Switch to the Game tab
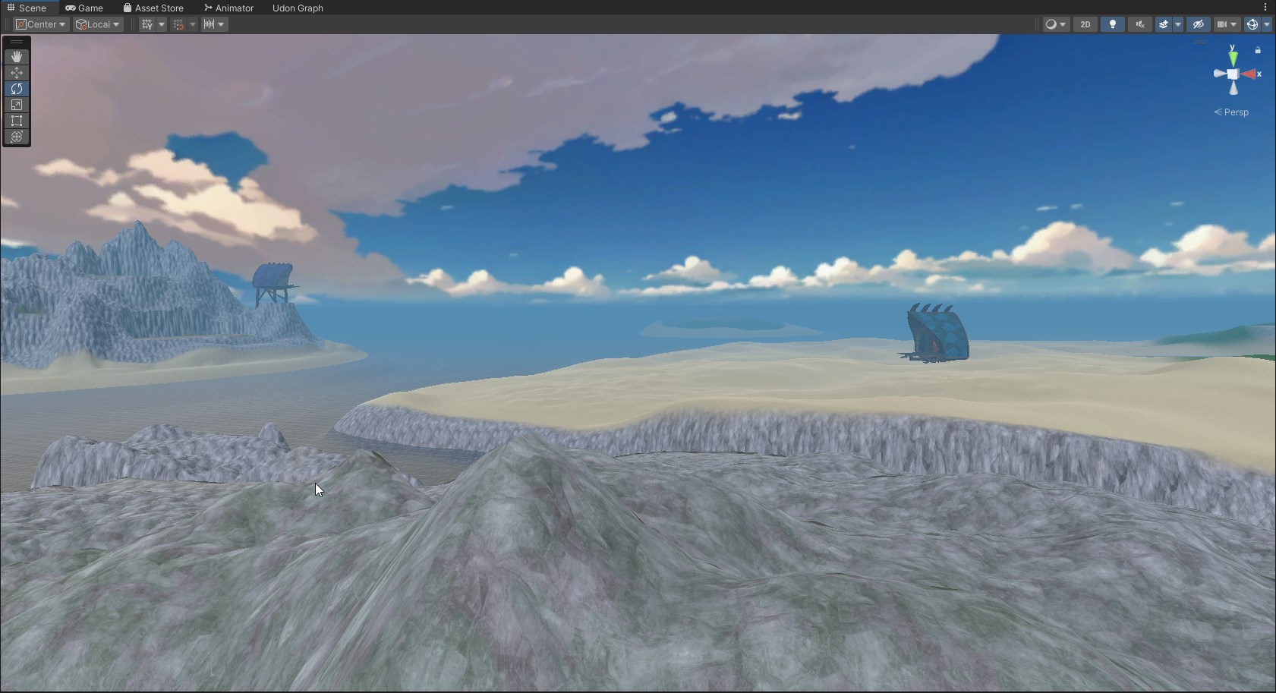 click(x=84, y=8)
